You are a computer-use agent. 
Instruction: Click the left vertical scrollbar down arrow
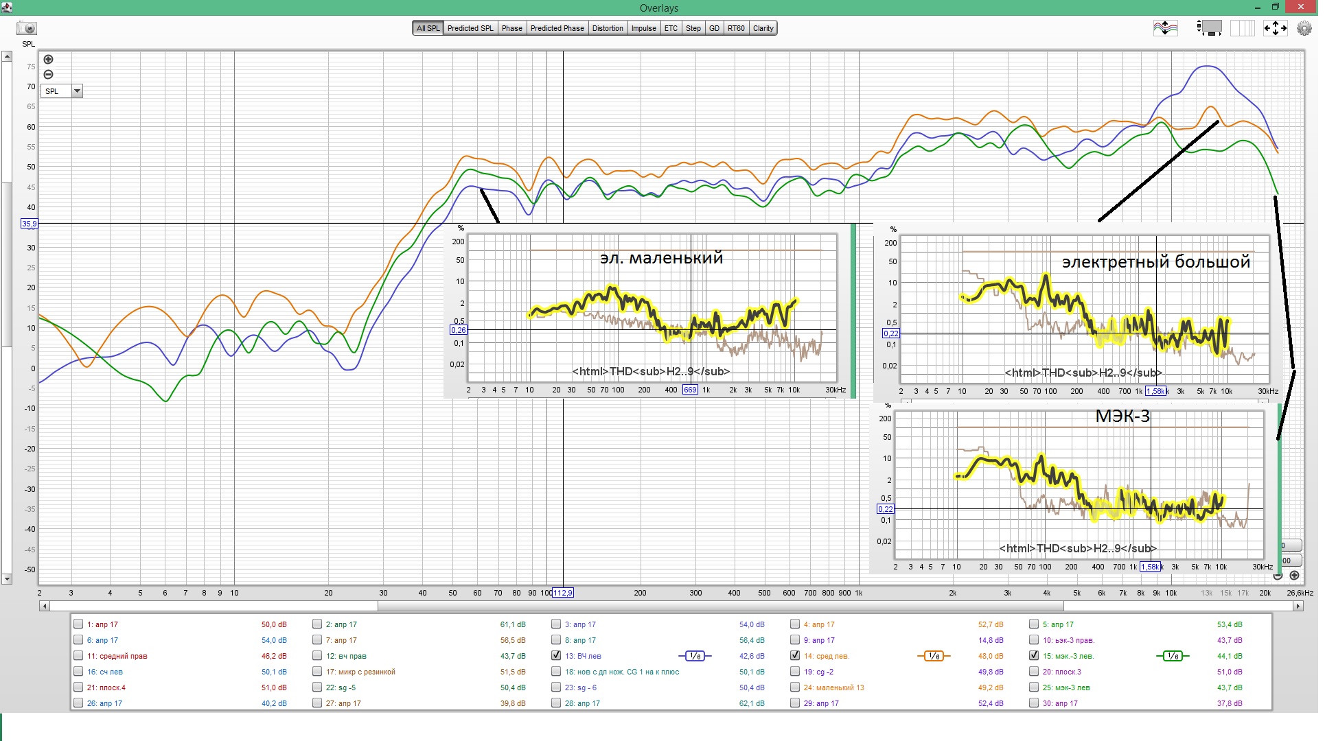point(7,580)
